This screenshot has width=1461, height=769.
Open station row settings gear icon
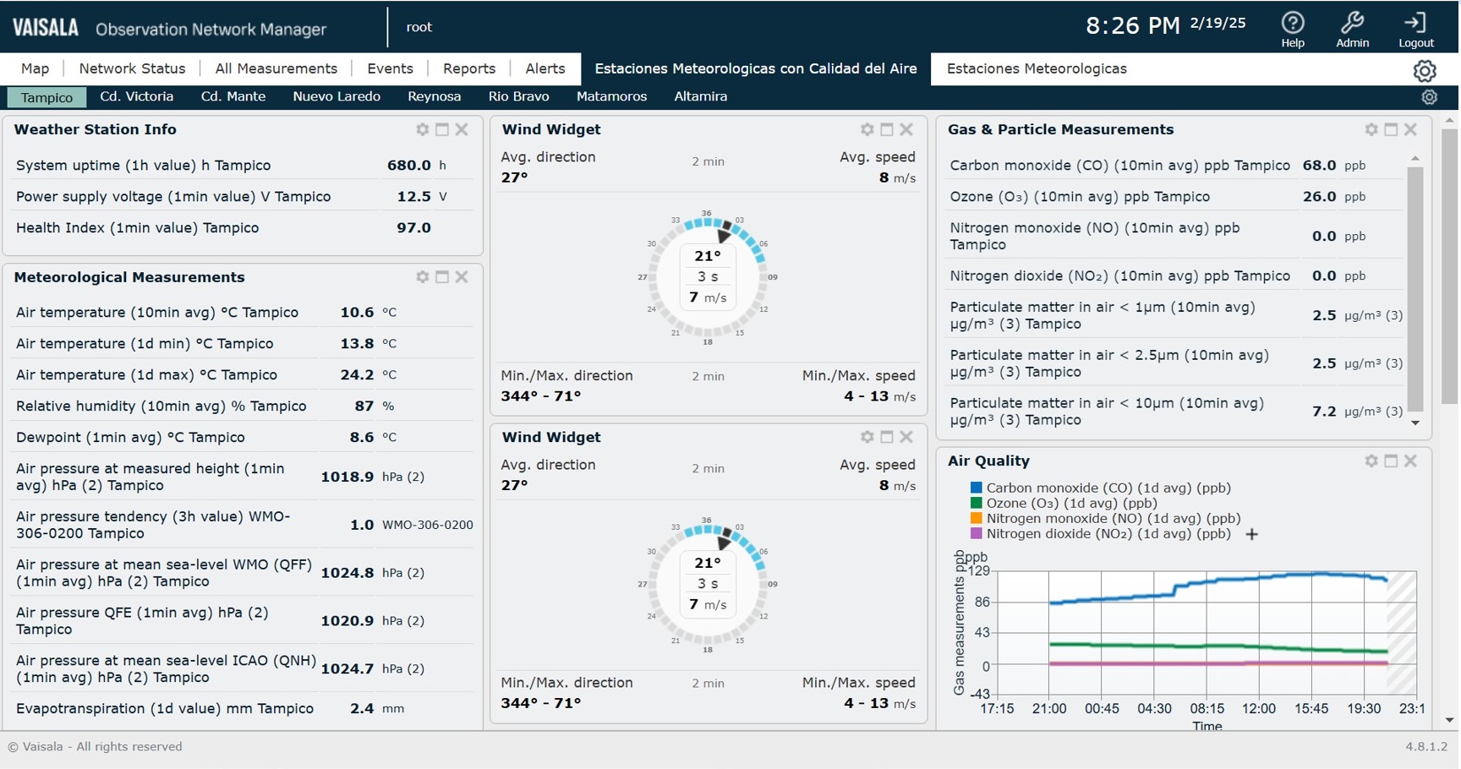[x=1429, y=97]
